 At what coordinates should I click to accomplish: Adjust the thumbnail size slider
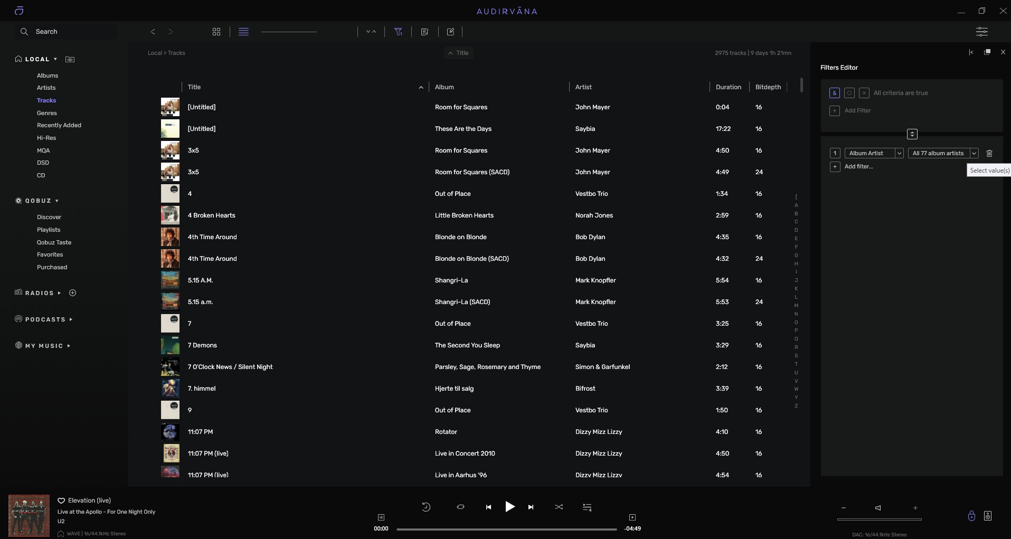pyautogui.click(x=289, y=32)
